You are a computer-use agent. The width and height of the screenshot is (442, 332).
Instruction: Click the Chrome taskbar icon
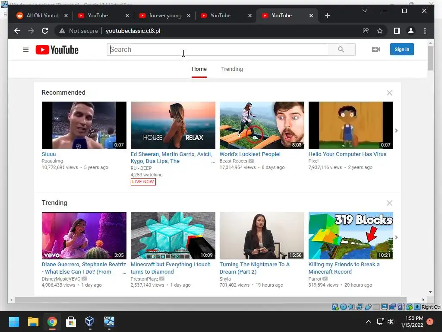52,322
